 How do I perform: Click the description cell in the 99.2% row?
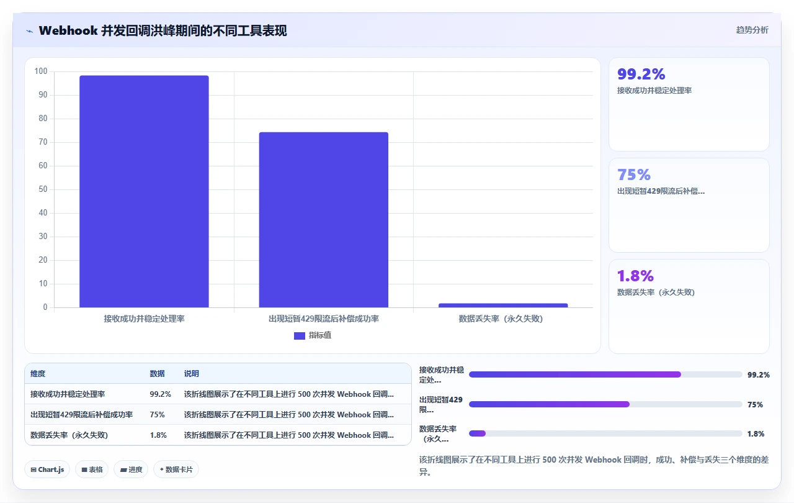pyautogui.click(x=289, y=394)
